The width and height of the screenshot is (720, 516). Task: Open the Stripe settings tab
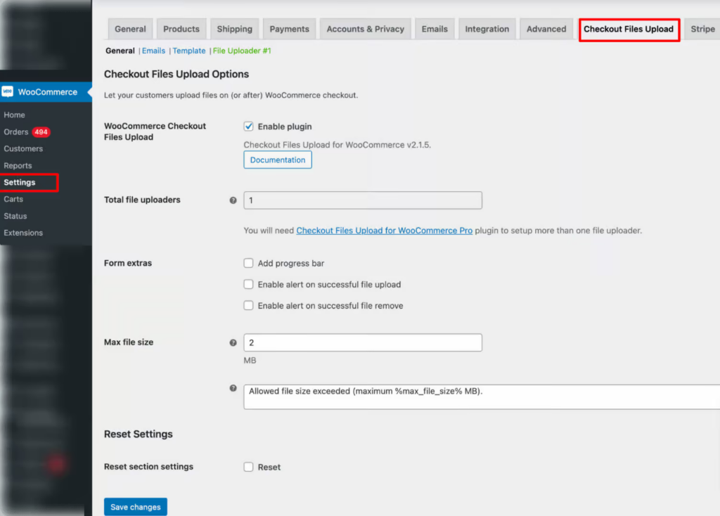(x=702, y=29)
